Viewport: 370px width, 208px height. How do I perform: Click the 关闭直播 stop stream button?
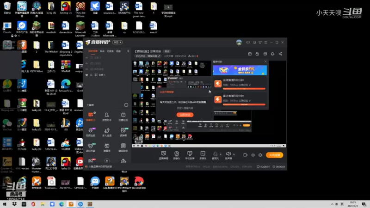[x=275, y=155]
